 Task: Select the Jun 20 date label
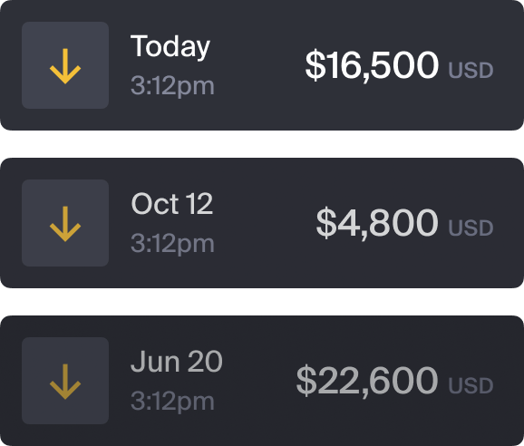click(177, 361)
